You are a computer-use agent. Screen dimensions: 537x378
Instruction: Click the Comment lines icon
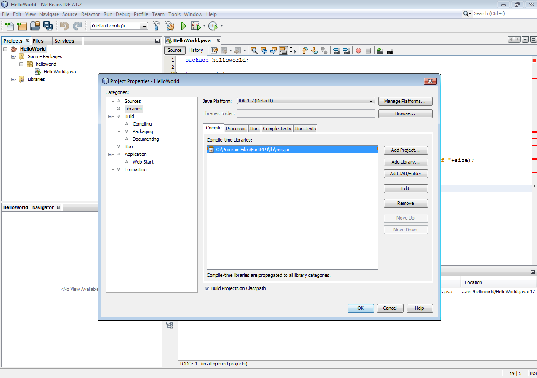click(x=380, y=51)
